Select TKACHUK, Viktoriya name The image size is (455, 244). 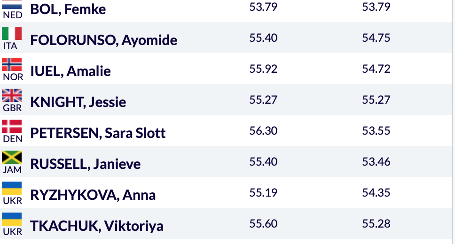(97, 226)
